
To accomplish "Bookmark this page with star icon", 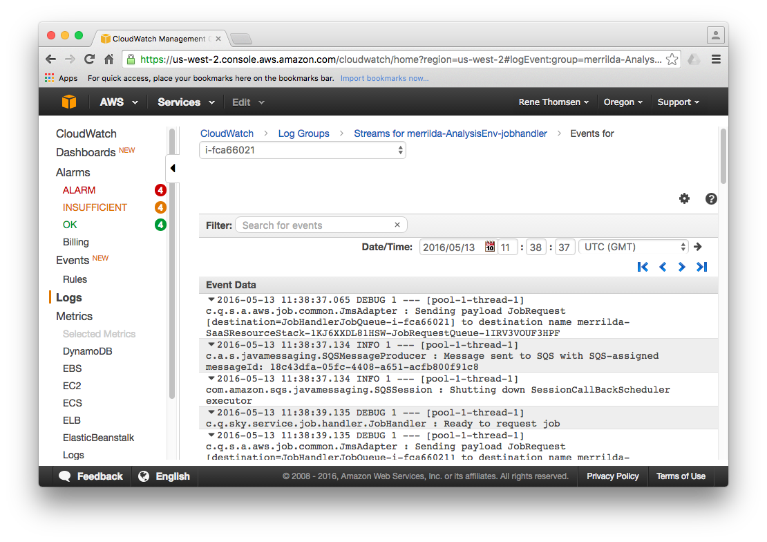I will (x=672, y=59).
